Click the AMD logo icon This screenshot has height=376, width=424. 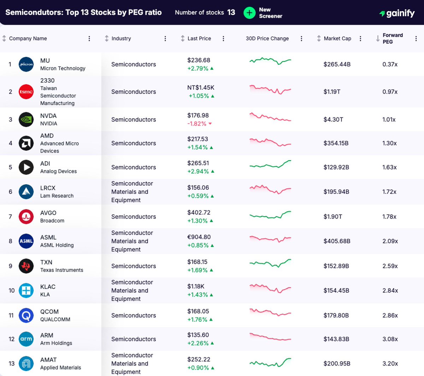(26, 143)
